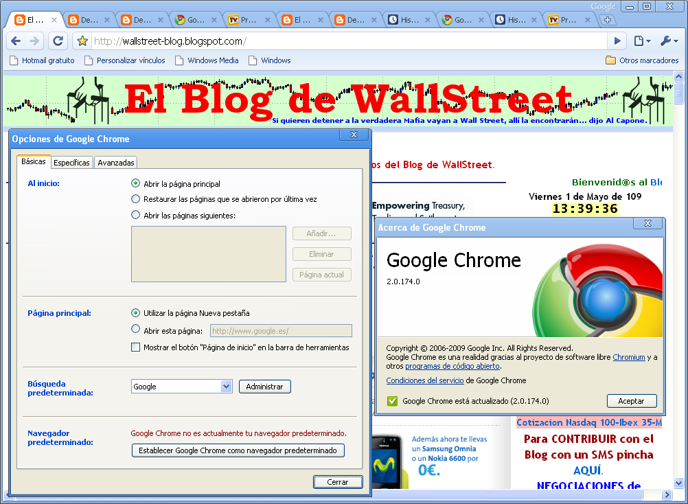The height and width of the screenshot is (504, 688).
Task: Click the horizontal scrollbar right arrow
Action: pos(667,495)
